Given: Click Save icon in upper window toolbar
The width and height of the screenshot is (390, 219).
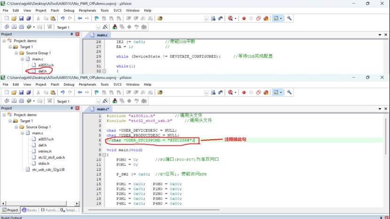Looking at the screenshot, I should [21, 18].
